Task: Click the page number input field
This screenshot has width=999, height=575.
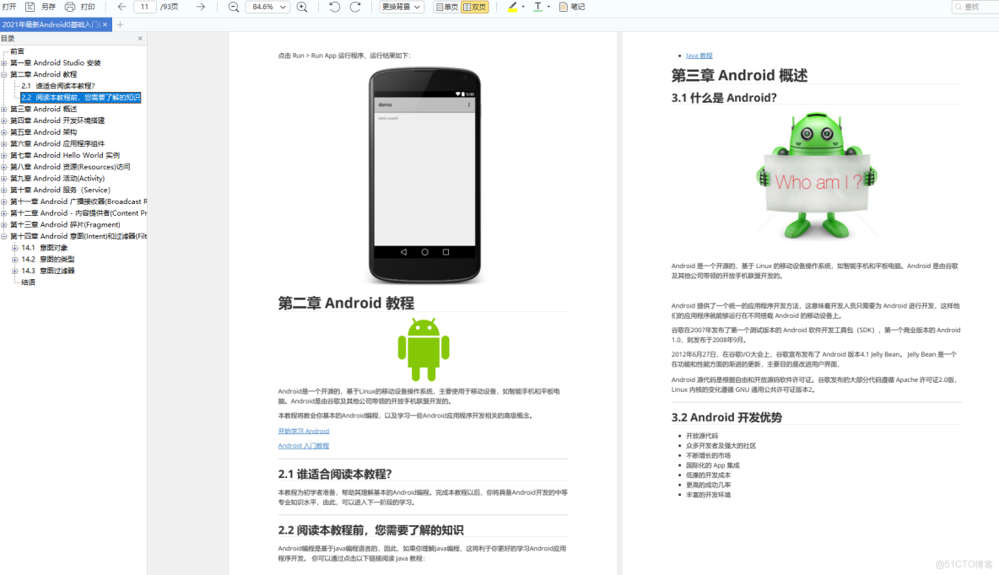Action: (x=144, y=7)
